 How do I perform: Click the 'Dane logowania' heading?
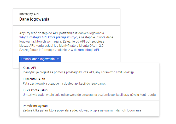[x=34, y=19]
